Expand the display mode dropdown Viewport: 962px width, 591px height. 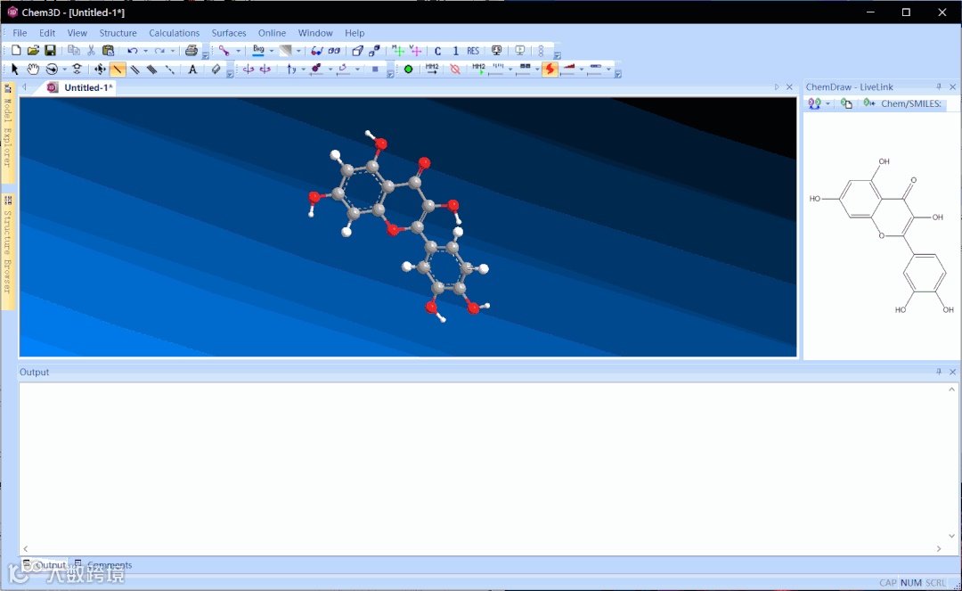238,51
